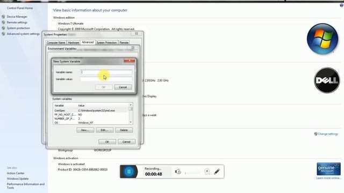Image resolution: width=344 pixels, height=193 pixels.
Task: Open Performance Information and Tools
Action: click(x=25, y=186)
